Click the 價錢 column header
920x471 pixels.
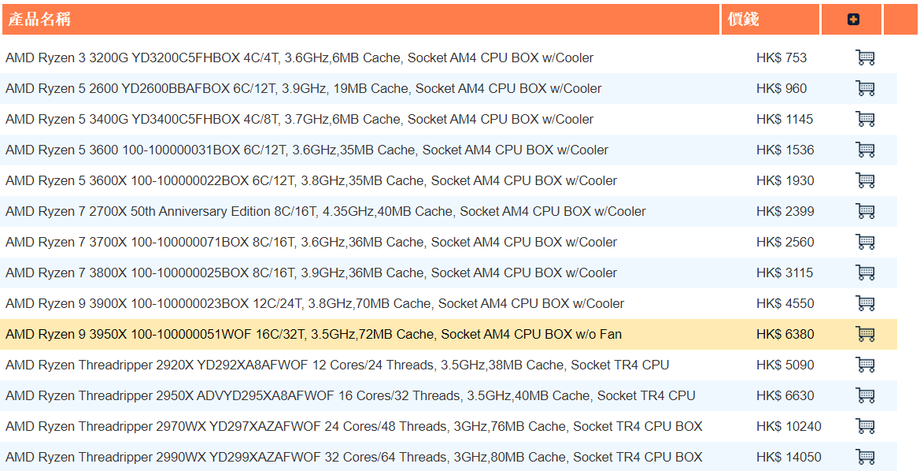point(744,19)
